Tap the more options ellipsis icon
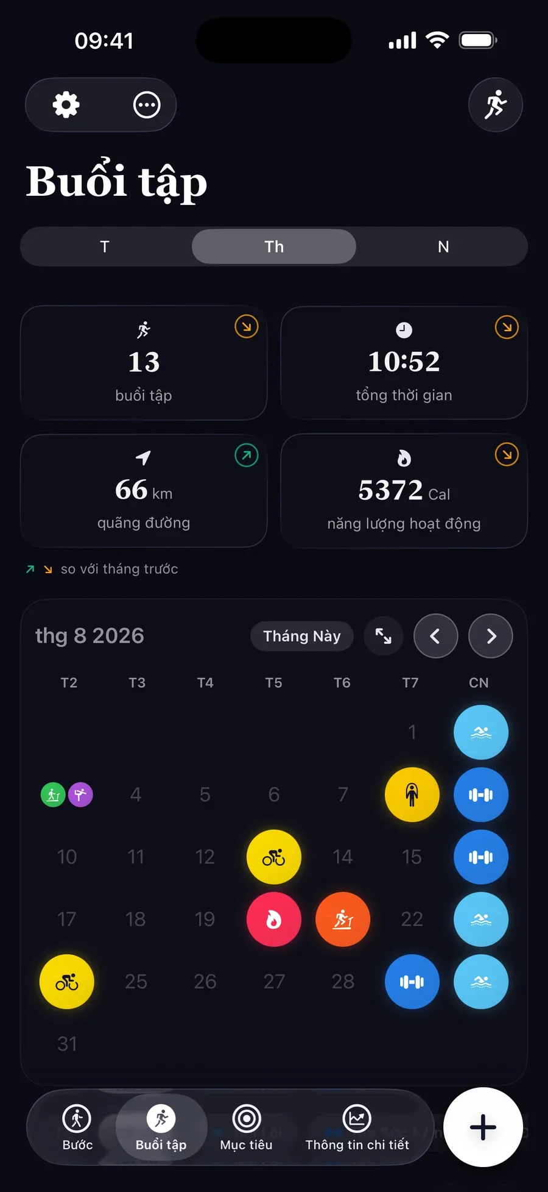Viewport: 548px width, 1192px height. click(x=147, y=105)
